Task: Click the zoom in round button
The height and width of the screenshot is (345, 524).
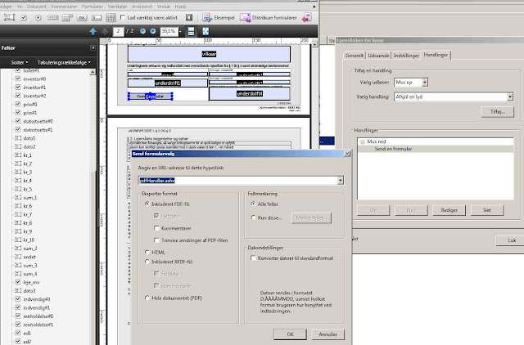Action: pos(153,31)
